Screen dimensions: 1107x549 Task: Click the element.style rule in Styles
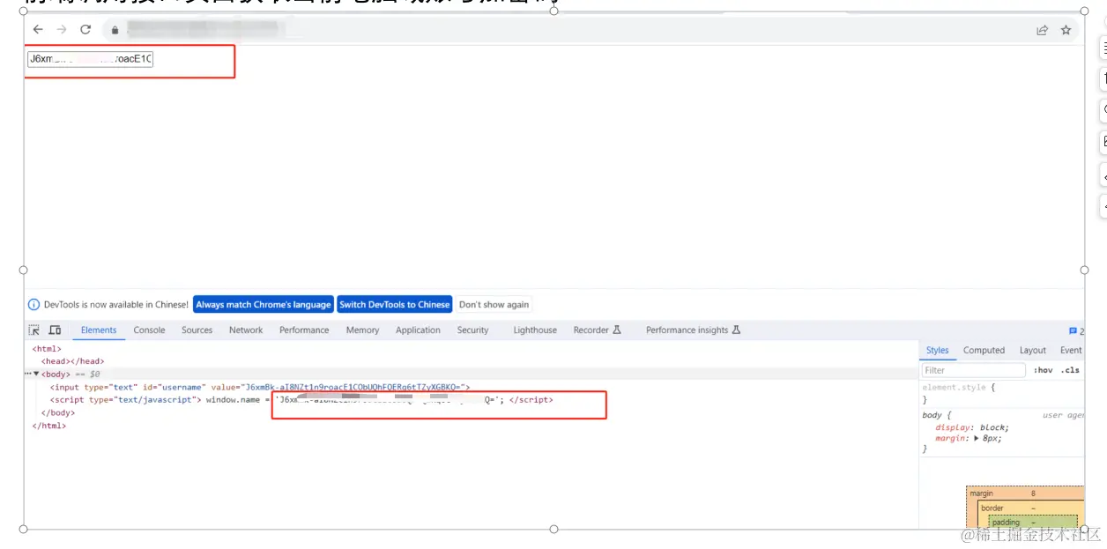(x=959, y=388)
